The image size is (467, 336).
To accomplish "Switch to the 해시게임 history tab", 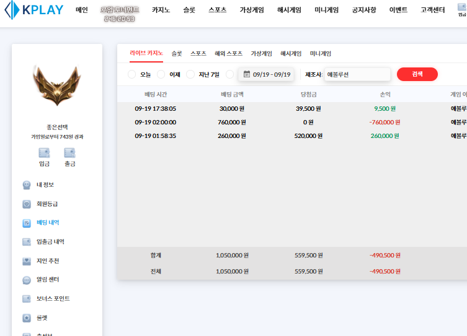I will (x=291, y=53).
